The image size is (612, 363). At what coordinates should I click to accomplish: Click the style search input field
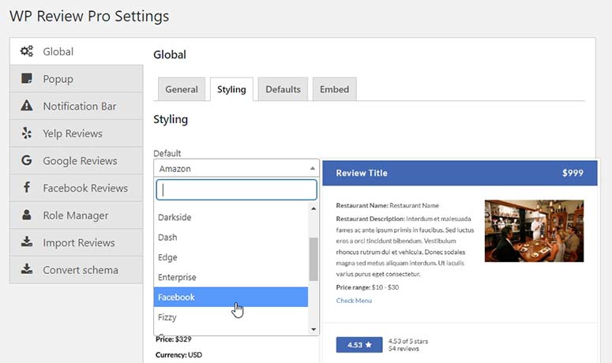pyautogui.click(x=236, y=190)
